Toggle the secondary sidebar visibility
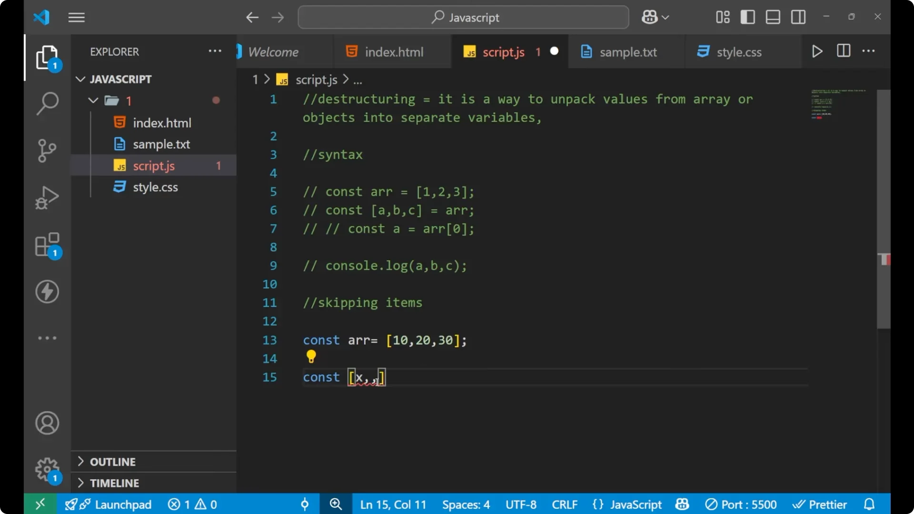914x514 pixels. tap(798, 17)
